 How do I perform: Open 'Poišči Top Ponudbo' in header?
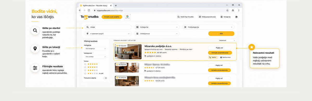point(185,17)
